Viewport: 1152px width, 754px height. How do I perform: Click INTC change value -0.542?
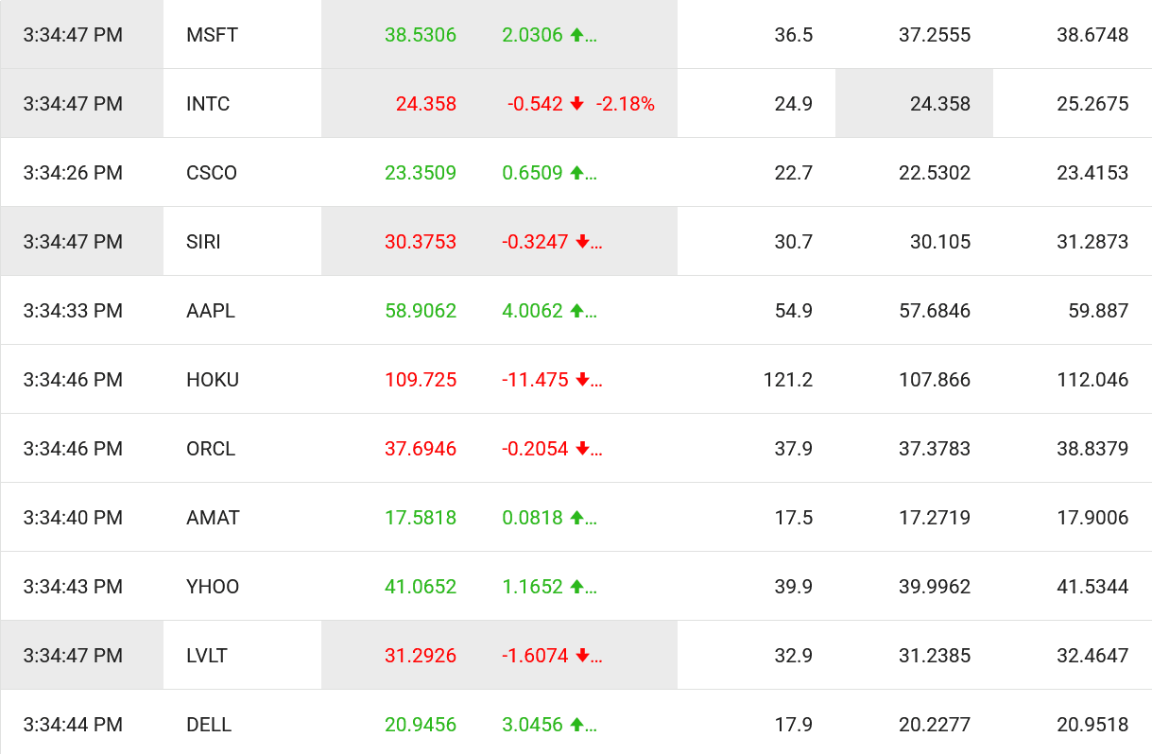click(x=535, y=104)
